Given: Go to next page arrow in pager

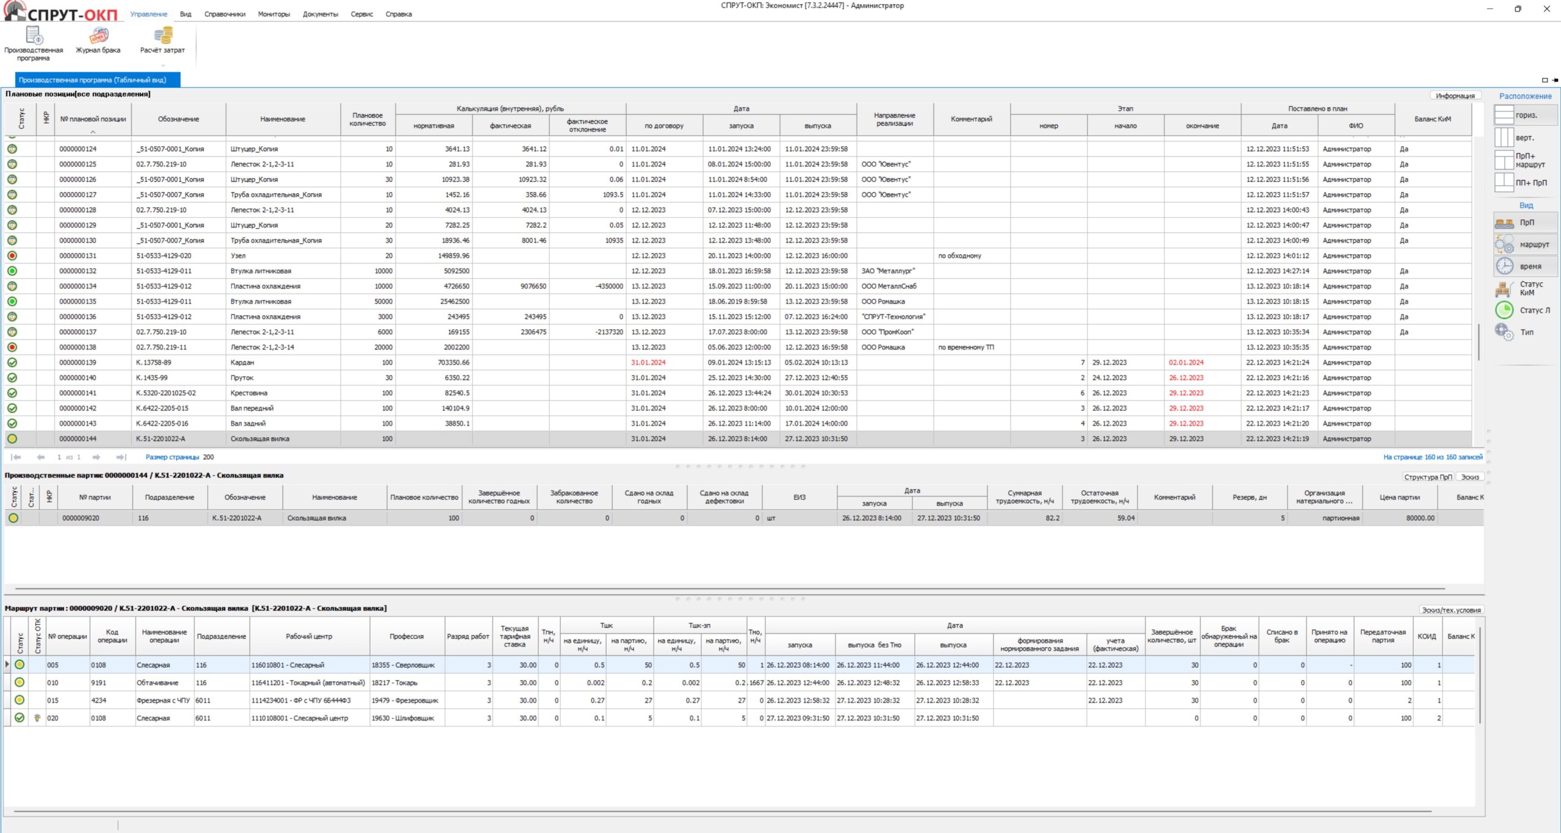Looking at the screenshot, I should [x=96, y=457].
